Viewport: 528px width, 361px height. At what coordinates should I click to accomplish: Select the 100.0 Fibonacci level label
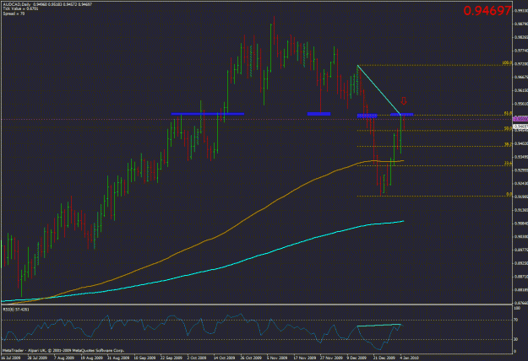[x=507, y=63]
